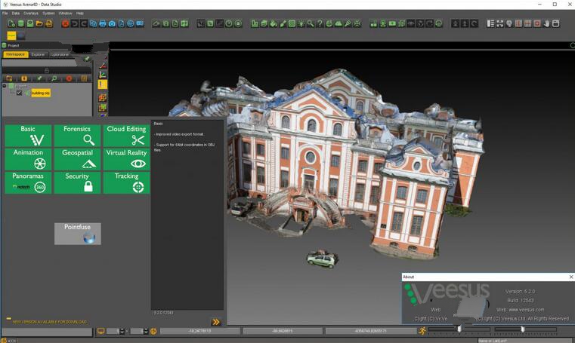Click the padlock toggle in Project panel

point(47,70)
